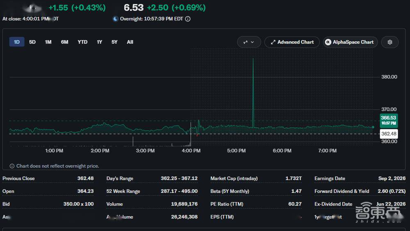Click the overnight info circle icon

pyautogui.click(x=188, y=19)
